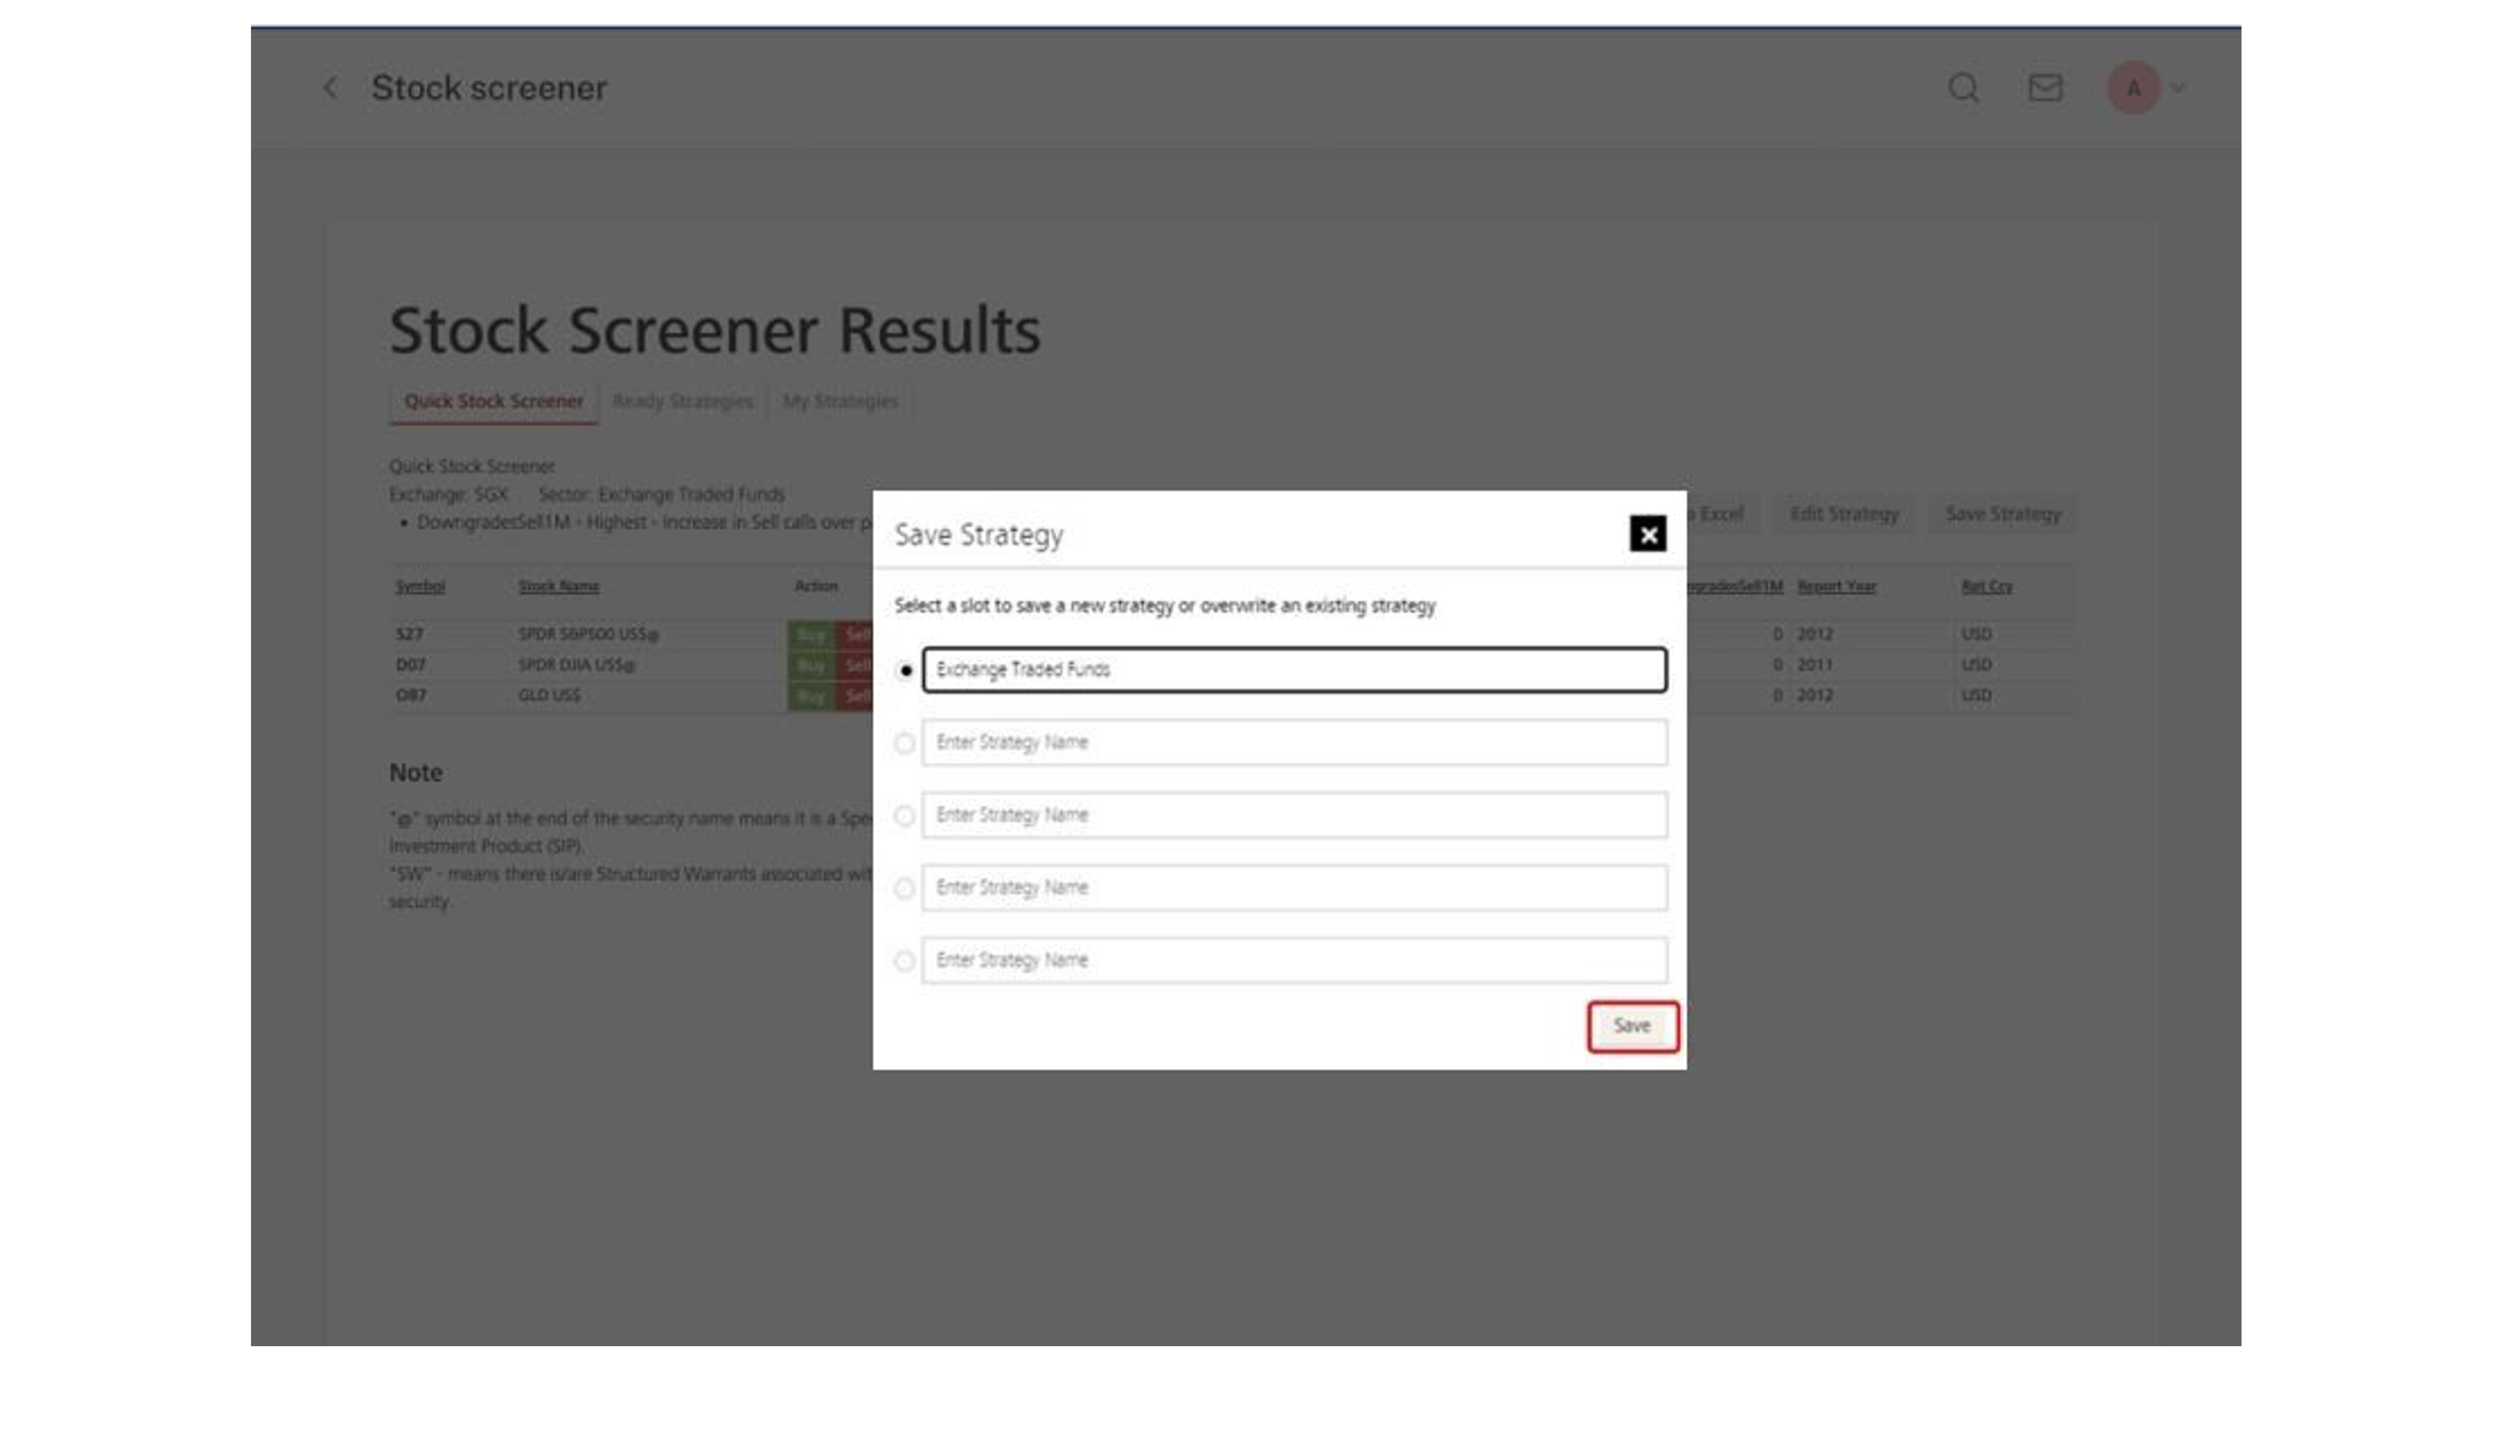Click the user avatar labeled A
Viewport: 2496px width, 1438px height.
[2133, 89]
